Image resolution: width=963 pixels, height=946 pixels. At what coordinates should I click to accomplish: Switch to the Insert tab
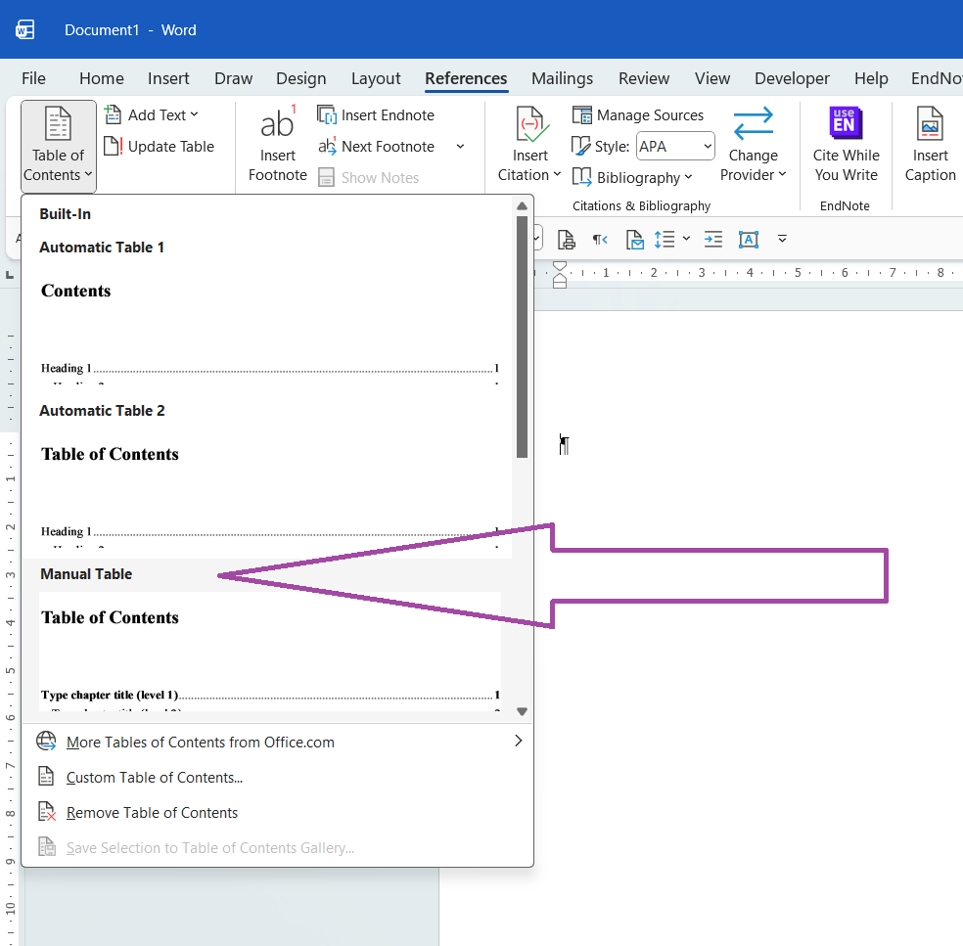pyautogui.click(x=168, y=78)
